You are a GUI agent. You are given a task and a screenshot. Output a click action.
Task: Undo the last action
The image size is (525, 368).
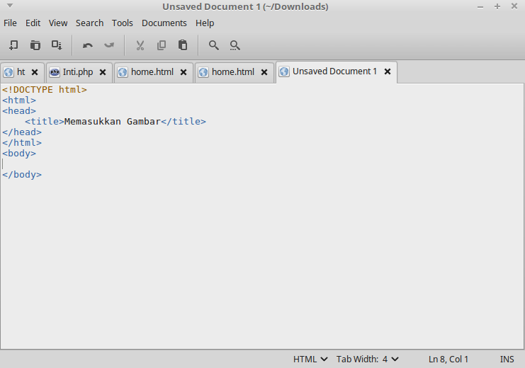point(88,45)
